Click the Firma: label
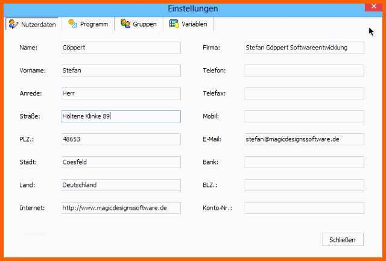Image resolution: width=386 pixels, height=261 pixels. 211,48
